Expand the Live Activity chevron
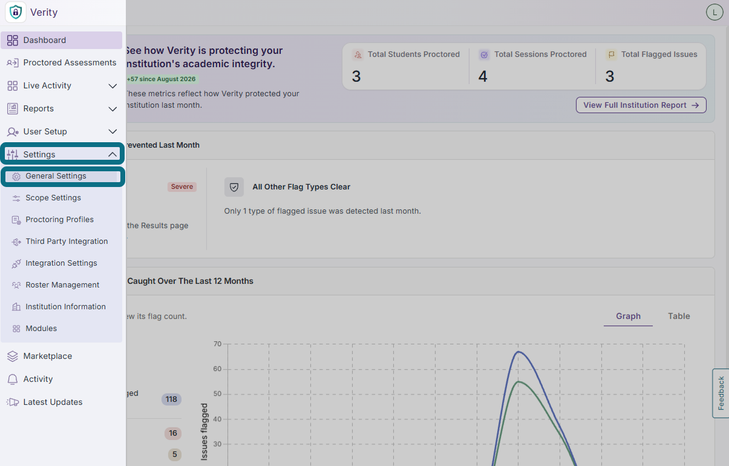729x466 pixels. [x=113, y=86]
